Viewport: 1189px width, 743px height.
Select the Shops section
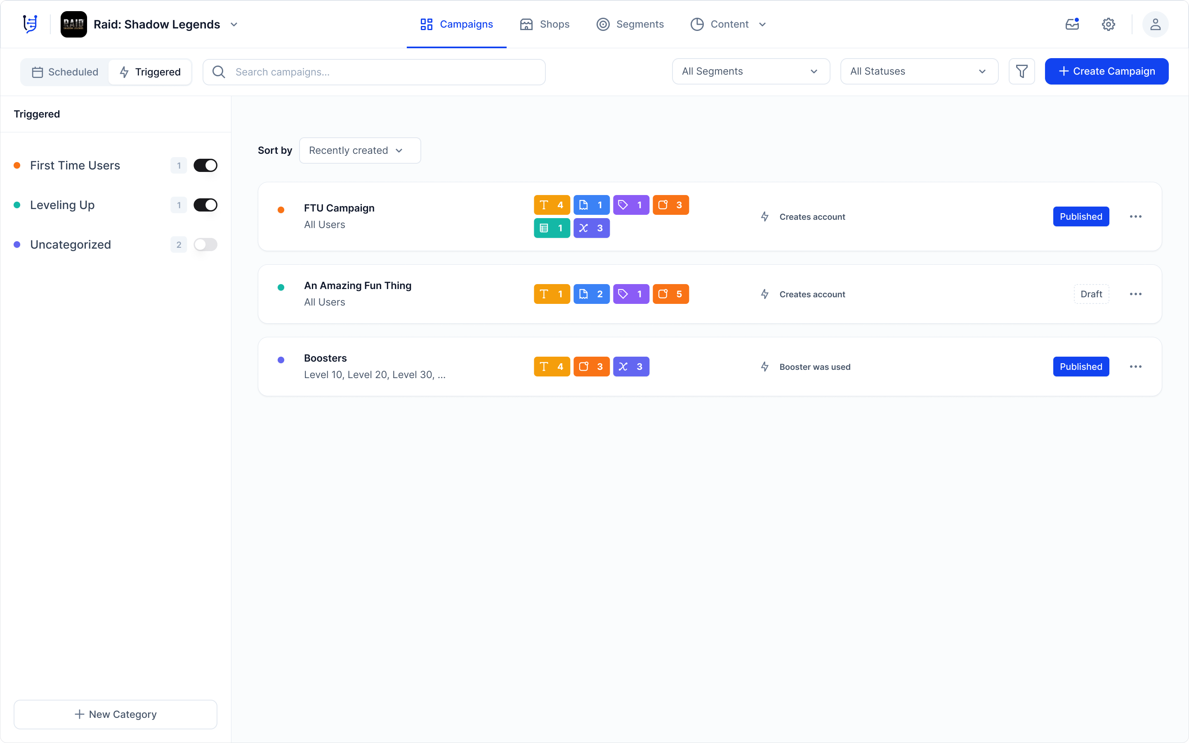click(x=544, y=24)
